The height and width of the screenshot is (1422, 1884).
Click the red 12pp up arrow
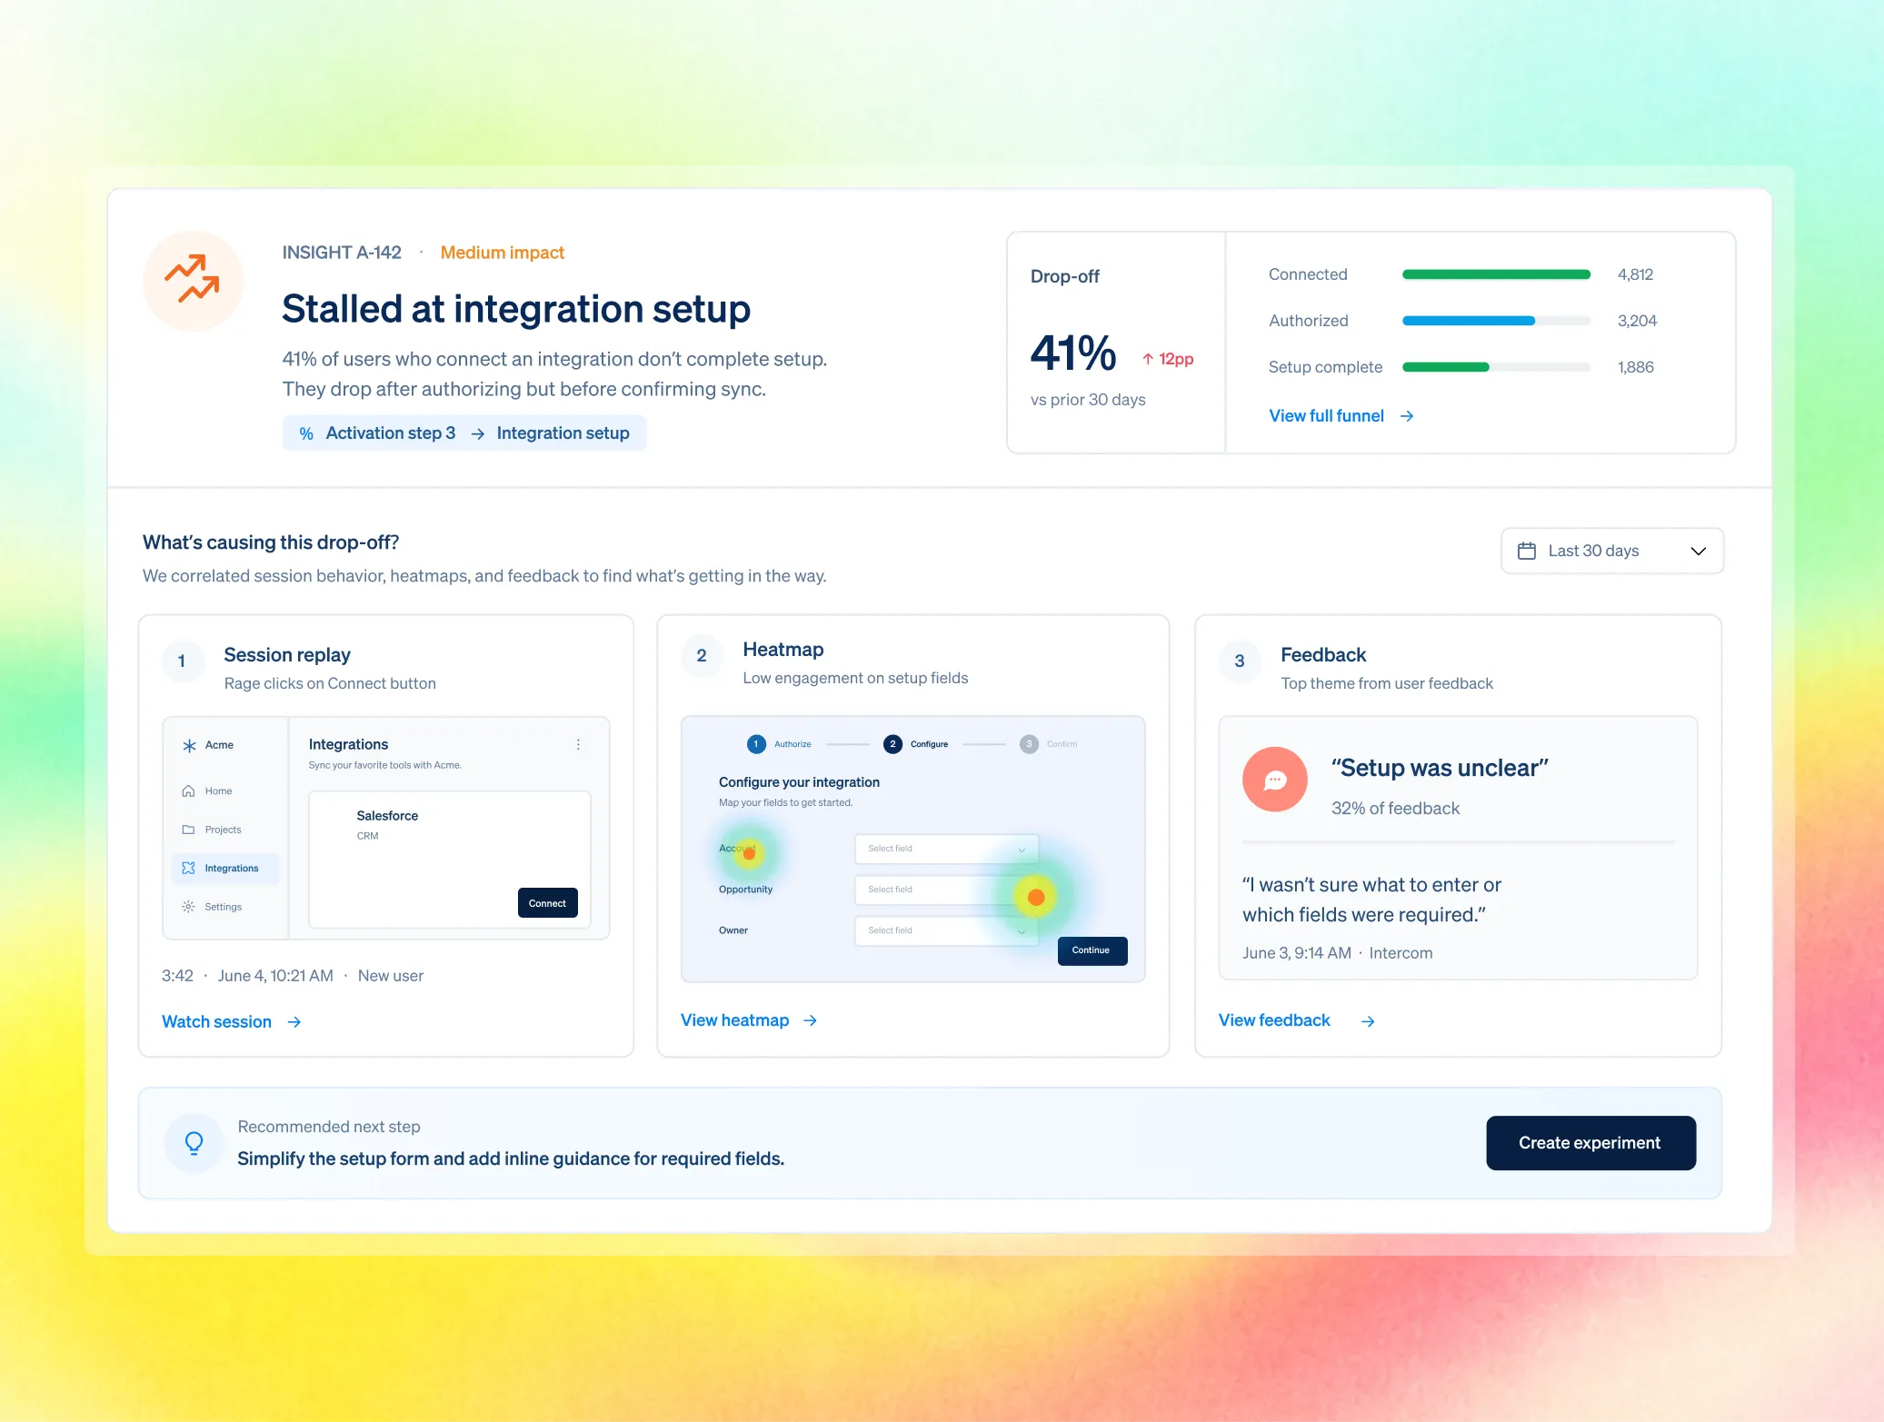(x=1148, y=359)
